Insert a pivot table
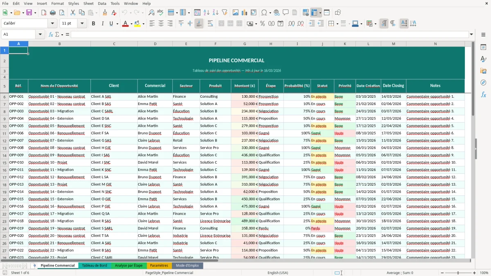 [x=254, y=13]
